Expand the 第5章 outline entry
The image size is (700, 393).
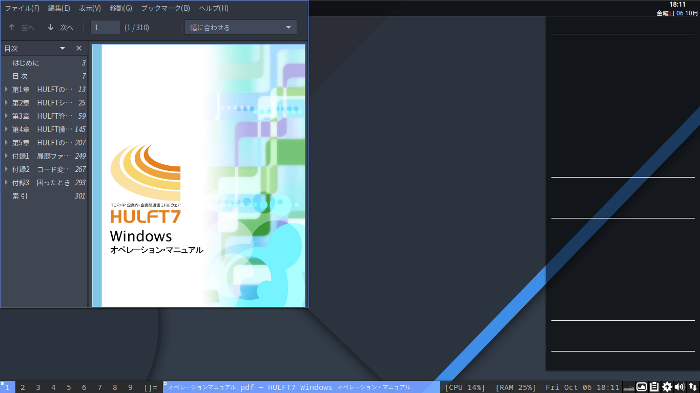click(x=6, y=142)
